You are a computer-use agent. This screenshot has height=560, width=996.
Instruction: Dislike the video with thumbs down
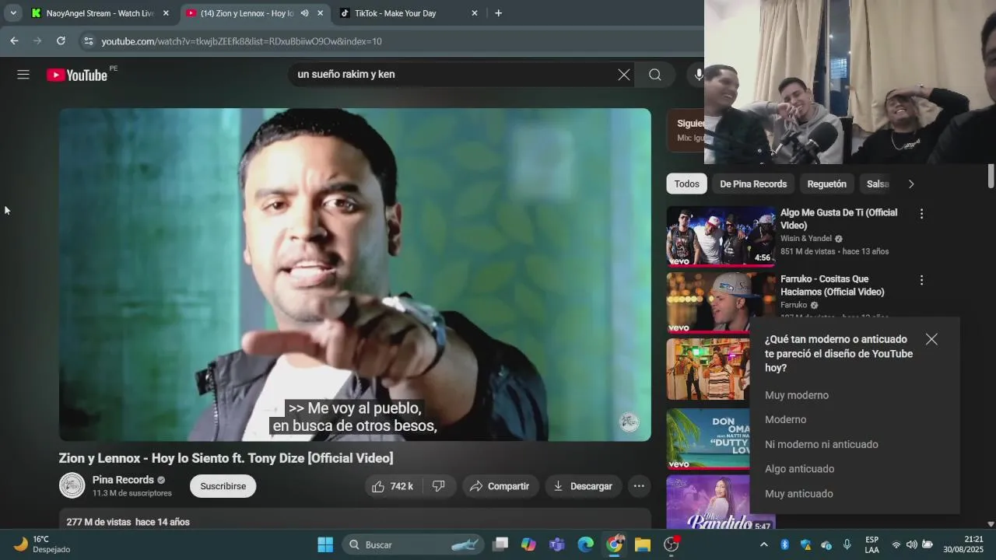tap(438, 486)
